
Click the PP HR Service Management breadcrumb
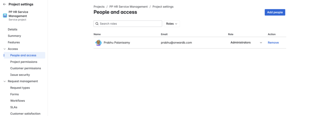[129, 7]
